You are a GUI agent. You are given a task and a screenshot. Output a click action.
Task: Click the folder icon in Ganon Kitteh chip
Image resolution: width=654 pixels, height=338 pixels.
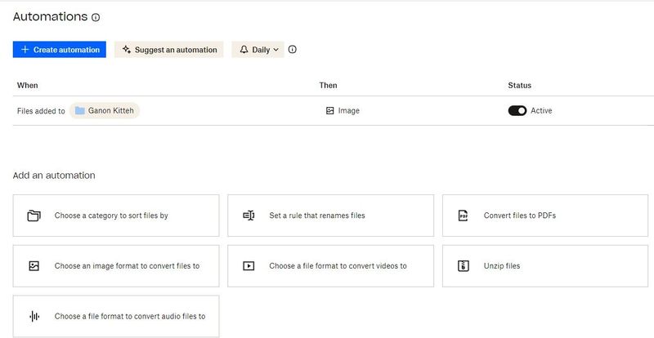tap(80, 111)
